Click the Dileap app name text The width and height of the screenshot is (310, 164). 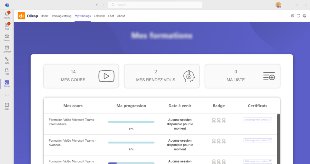[x=32, y=16]
